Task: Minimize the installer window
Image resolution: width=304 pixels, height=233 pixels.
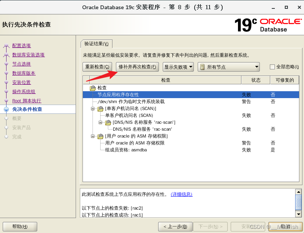Action: pos(273,8)
